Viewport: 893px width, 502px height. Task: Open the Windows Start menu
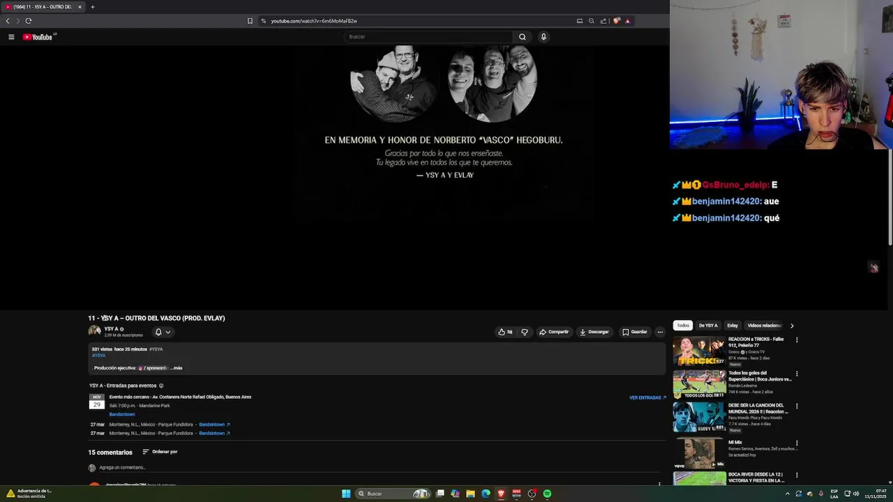tap(346, 494)
